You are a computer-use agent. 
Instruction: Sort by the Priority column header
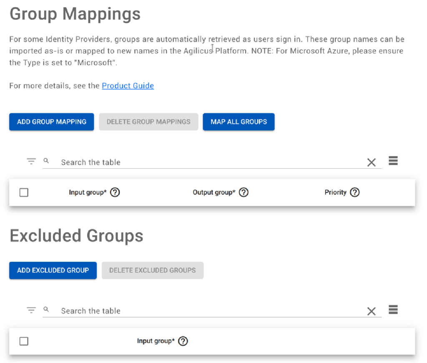pyautogui.click(x=335, y=193)
